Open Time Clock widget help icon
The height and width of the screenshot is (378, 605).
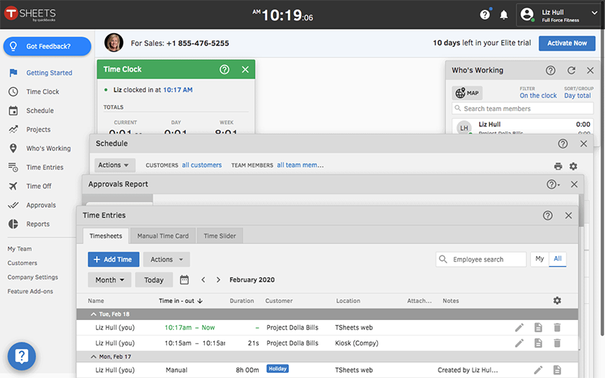click(225, 70)
